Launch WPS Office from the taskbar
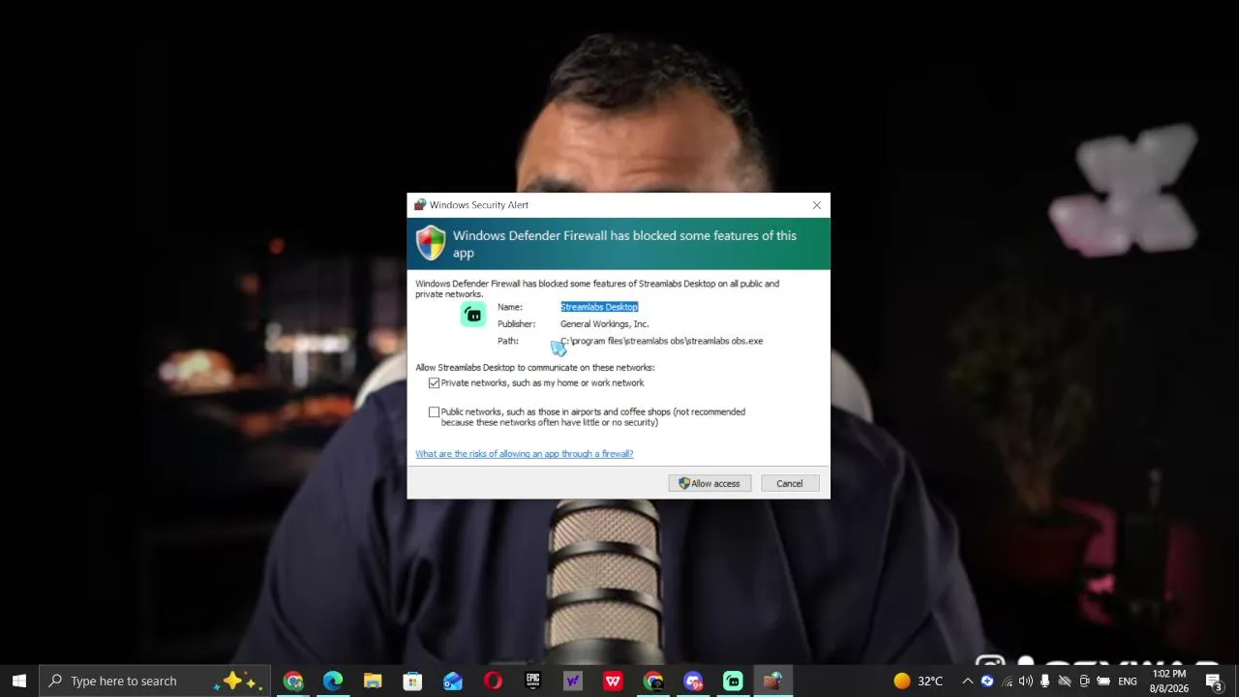 click(613, 681)
